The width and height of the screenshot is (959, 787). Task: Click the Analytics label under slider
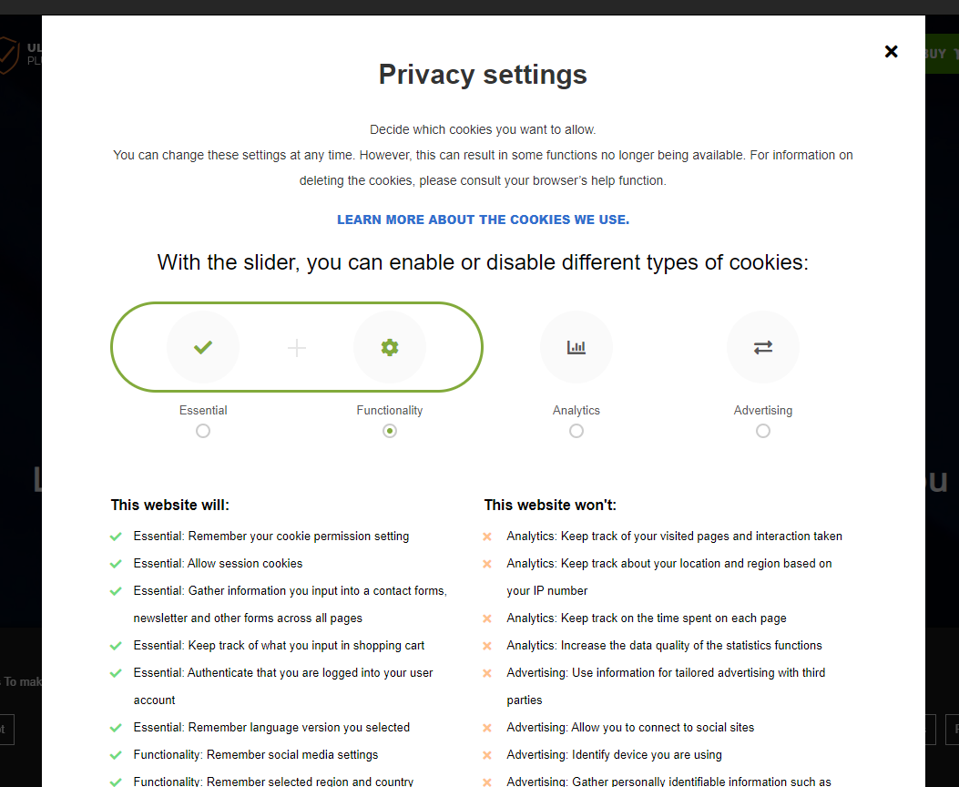point(576,411)
